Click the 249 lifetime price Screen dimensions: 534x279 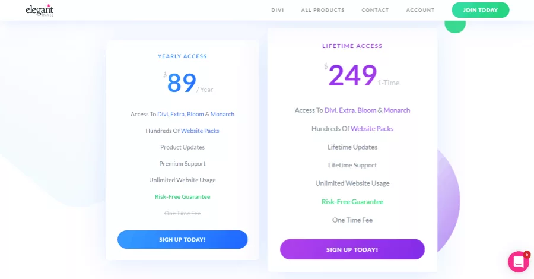(352, 75)
